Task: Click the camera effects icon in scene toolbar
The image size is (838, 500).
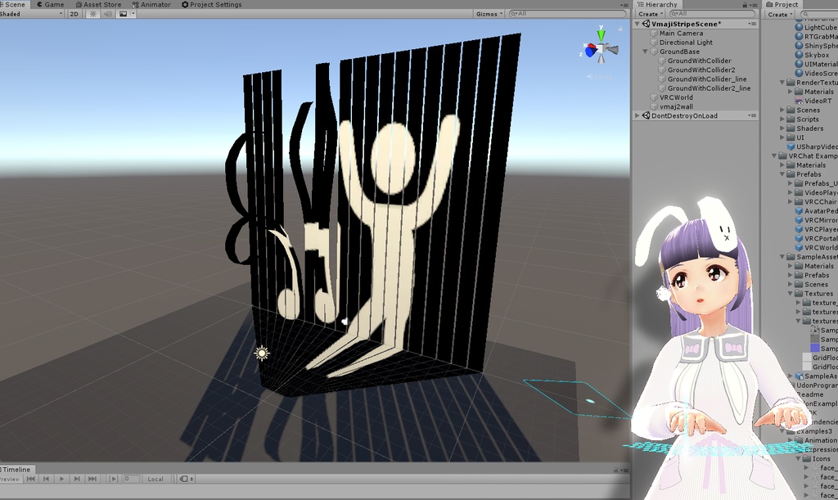Action: 124,13
